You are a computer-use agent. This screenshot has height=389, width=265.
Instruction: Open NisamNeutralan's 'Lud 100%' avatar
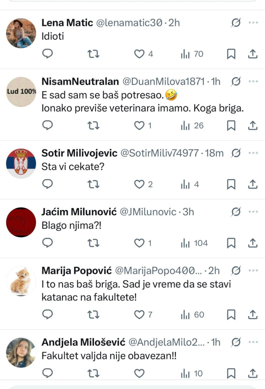[x=21, y=92]
